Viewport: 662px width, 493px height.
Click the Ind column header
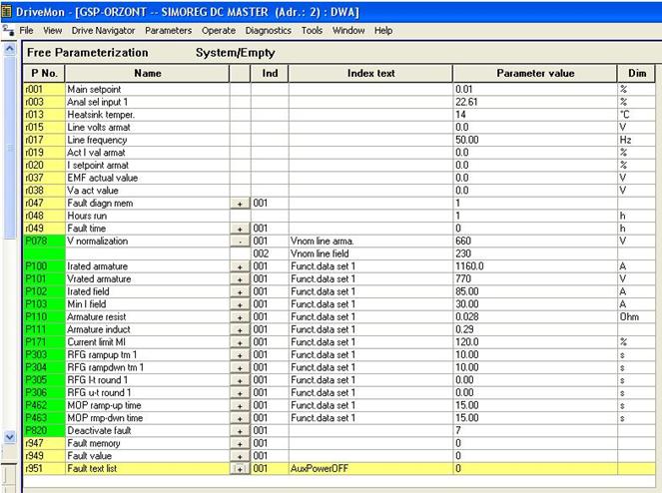(x=270, y=74)
